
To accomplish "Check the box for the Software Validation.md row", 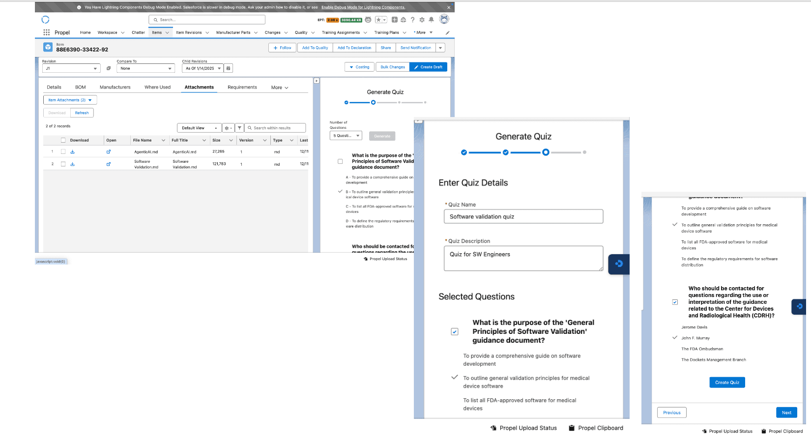I will (63, 164).
